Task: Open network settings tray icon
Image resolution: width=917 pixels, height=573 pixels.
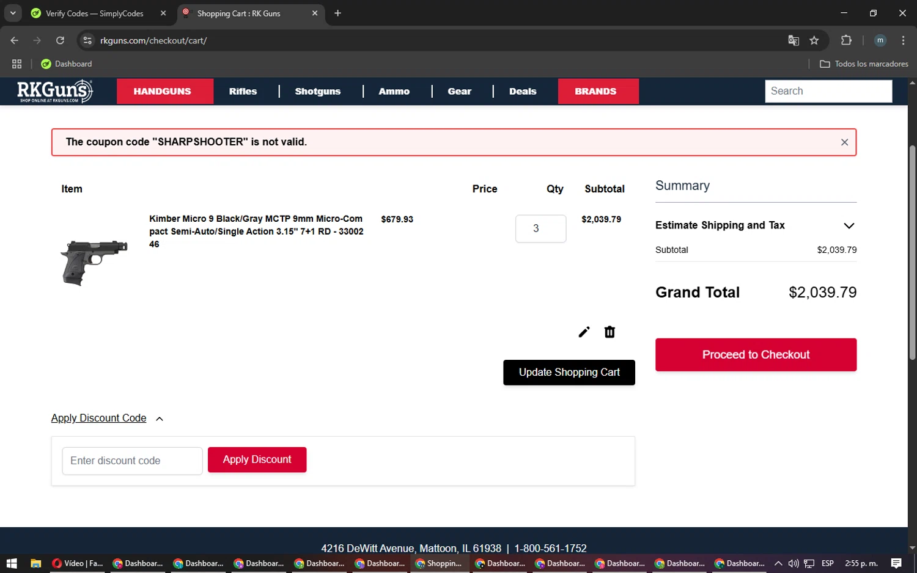Action: pos(809,563)
